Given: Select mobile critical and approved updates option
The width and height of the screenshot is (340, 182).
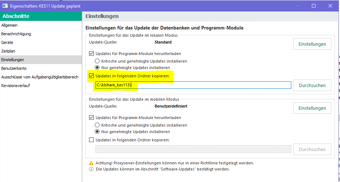Looking at the screenshot, I should point(97,125).
